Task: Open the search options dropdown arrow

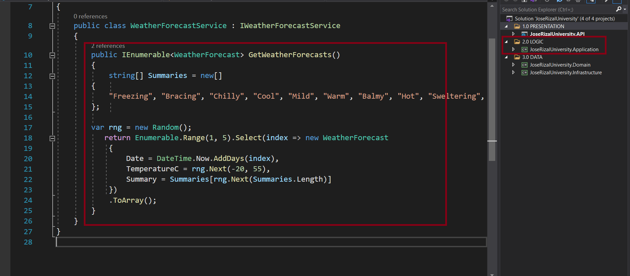Action: click(x=625, y=9)
